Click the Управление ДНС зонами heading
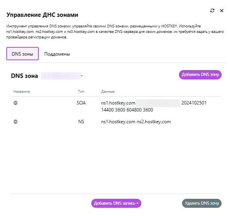The image size is (231, 216). click(x=42, y=15)
